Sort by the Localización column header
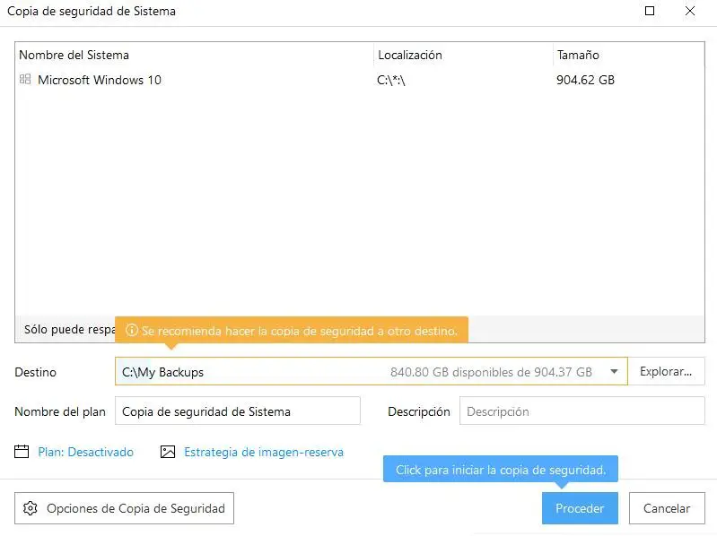 pos(410,55)
